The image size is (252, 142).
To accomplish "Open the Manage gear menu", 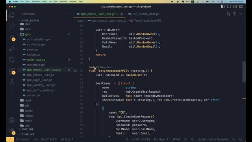I will click(12, 131).
